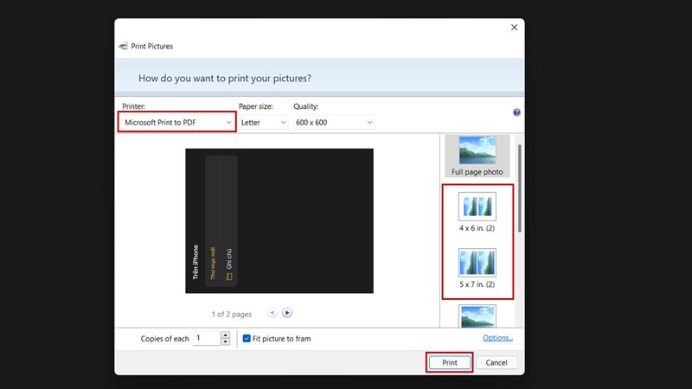Open the Paper size dropdown set to Letter
Image resolution: width=692 pixels, height=389 pixels.
[x=264, y=122]
